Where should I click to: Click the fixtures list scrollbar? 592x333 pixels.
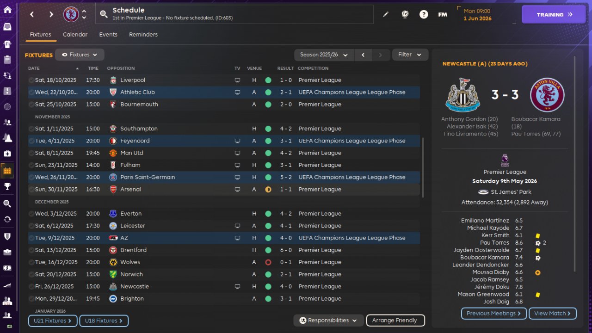coord(423,167)
